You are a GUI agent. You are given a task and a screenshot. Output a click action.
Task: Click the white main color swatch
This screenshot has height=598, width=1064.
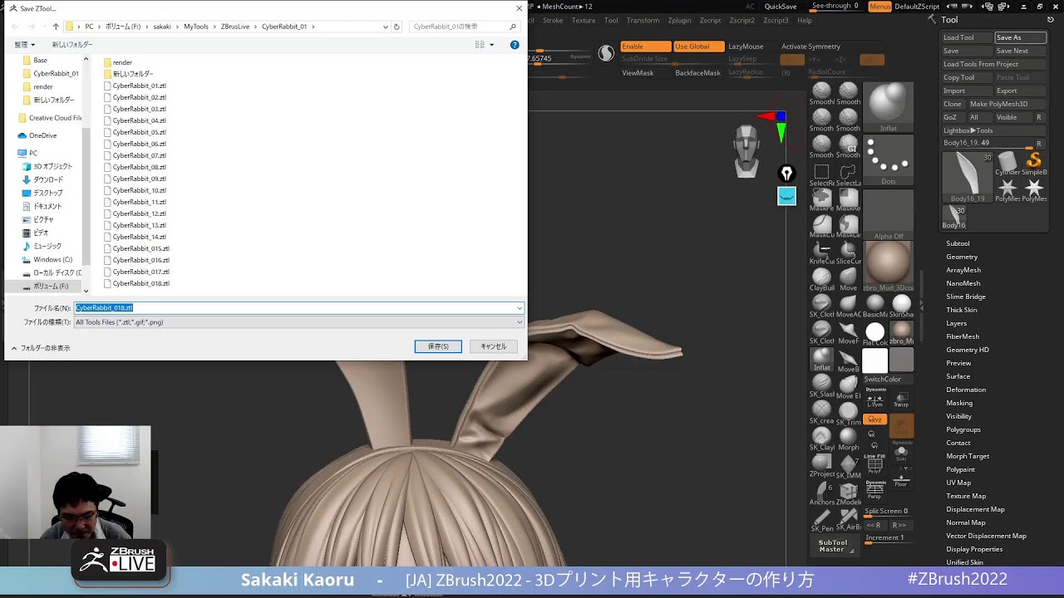tap(874, 360)
